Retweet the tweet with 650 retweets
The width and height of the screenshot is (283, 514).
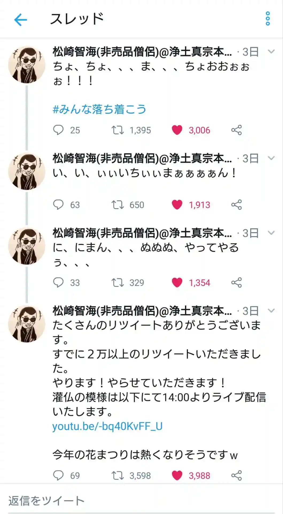tap(118, 205)
